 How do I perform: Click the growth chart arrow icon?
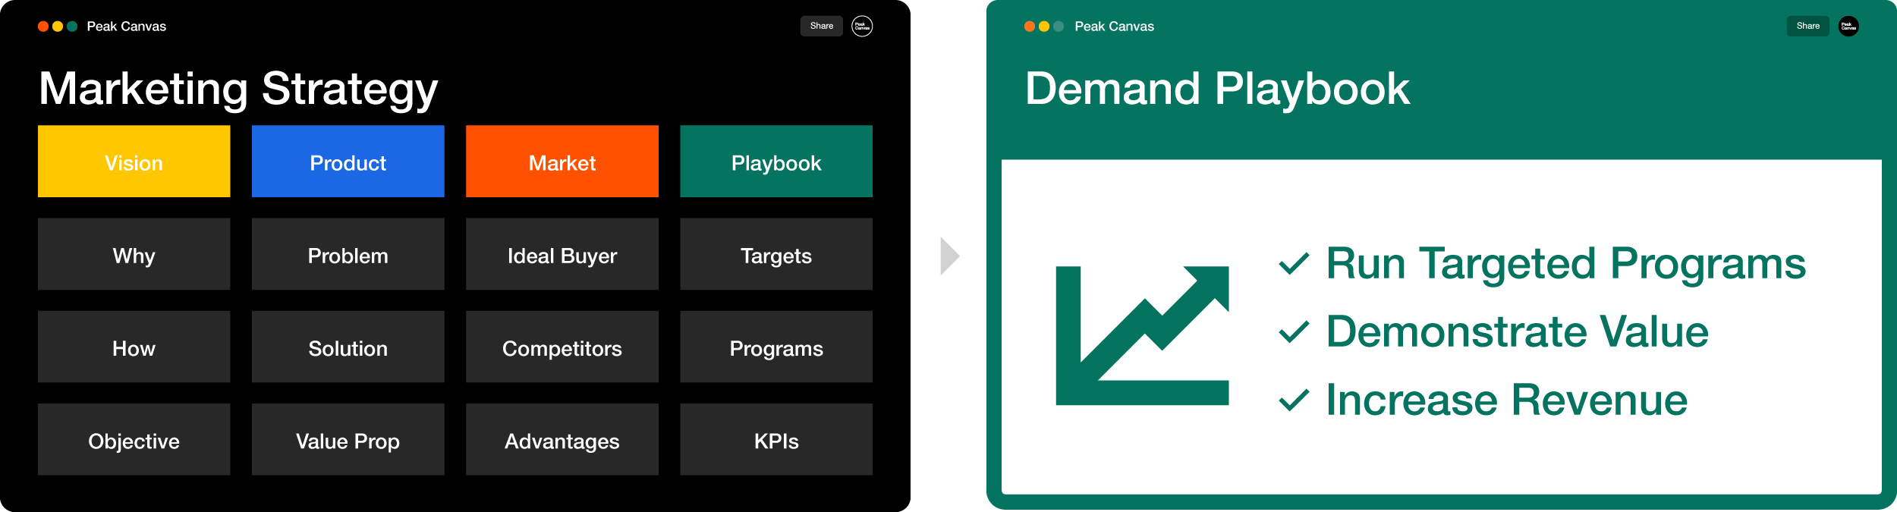coord(1142,335)
